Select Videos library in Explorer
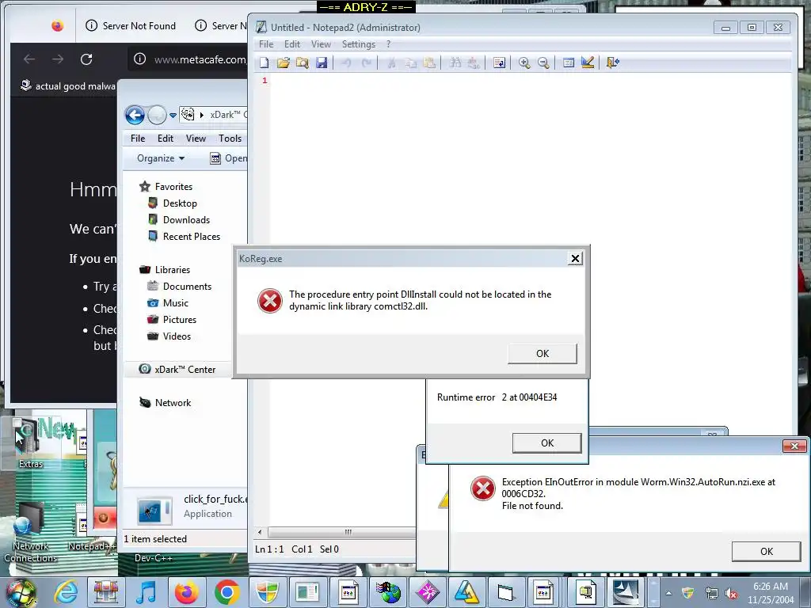This screenshot has width=811, height=608. tap(169, 336)
